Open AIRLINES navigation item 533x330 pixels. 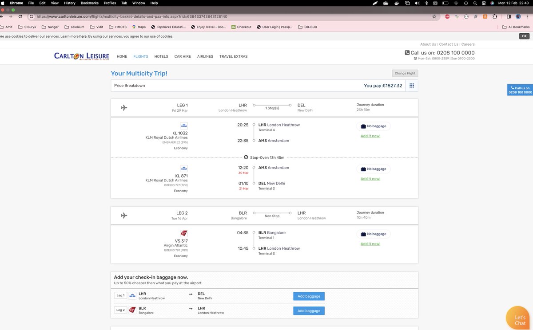click(x=205, y=57)
